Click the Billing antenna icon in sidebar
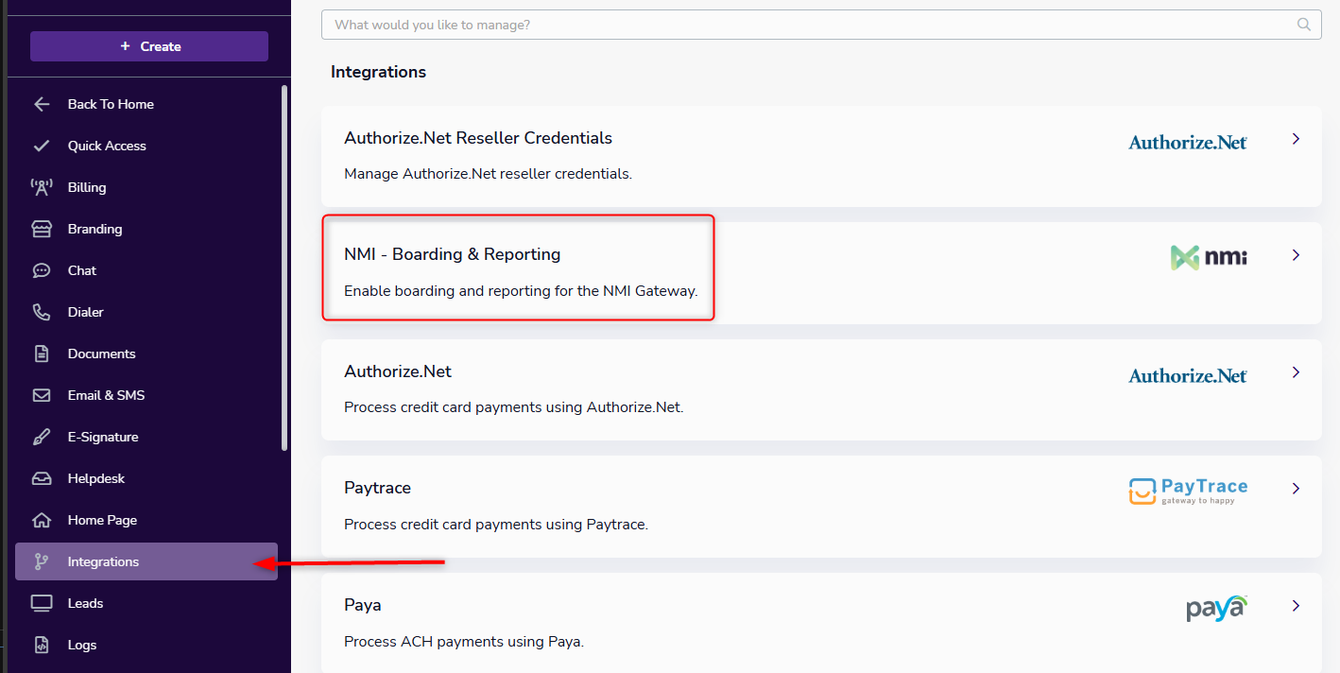1340x673 pixels. click(x=42, y=187)
